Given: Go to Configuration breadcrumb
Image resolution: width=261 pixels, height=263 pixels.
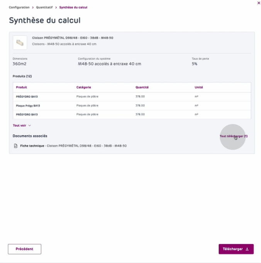Looking at the screenshot, I should (x=19, y=7).
